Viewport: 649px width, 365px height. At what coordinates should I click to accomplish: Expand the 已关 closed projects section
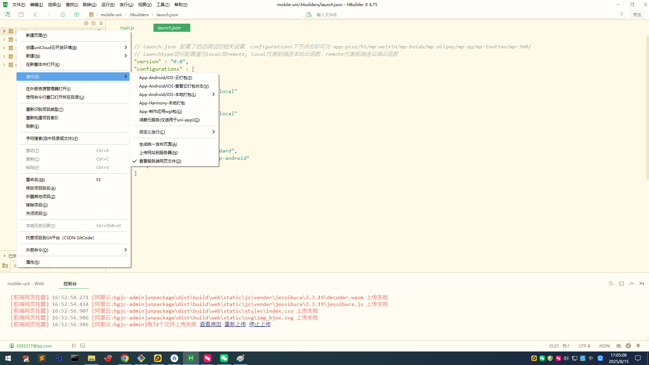pos(4,256)
